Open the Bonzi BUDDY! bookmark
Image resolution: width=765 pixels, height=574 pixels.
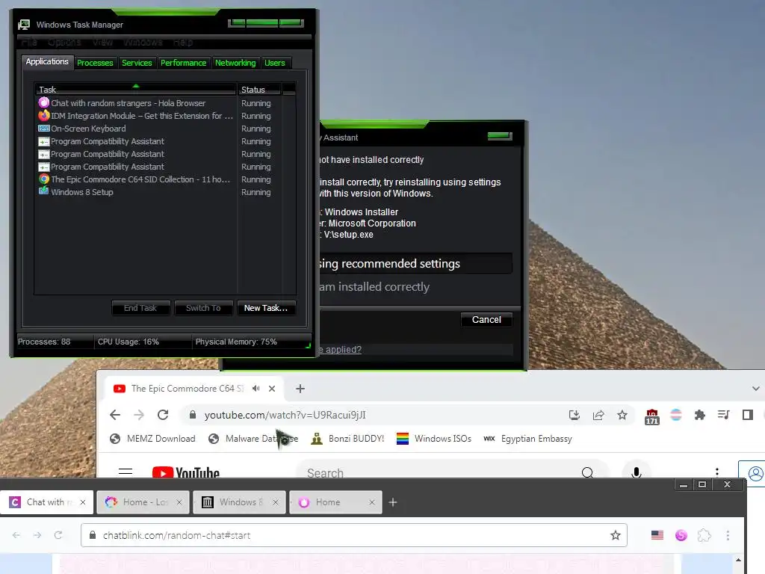(x=348, y=438)
